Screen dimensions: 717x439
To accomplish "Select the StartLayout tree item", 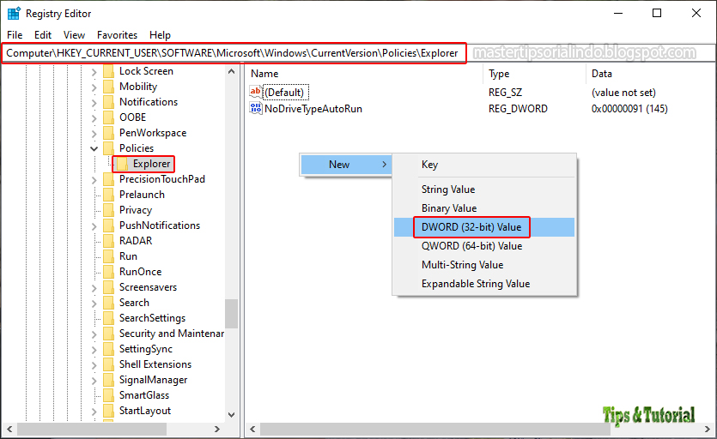I will pyautogui.click(x=145, y=411).
